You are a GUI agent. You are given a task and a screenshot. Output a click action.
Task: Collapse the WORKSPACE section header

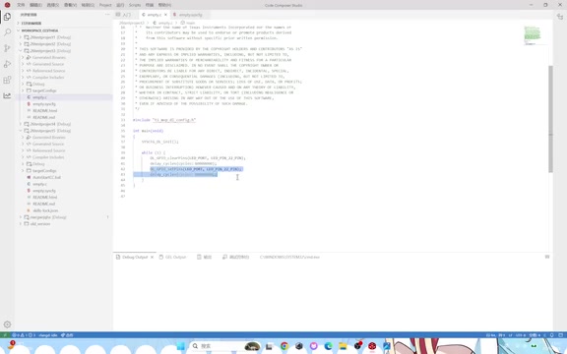coord(39,30)
